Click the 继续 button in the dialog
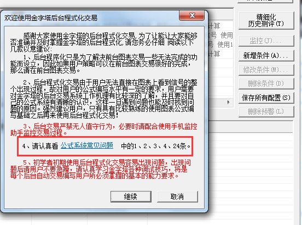302x225 pixels. 131,196
